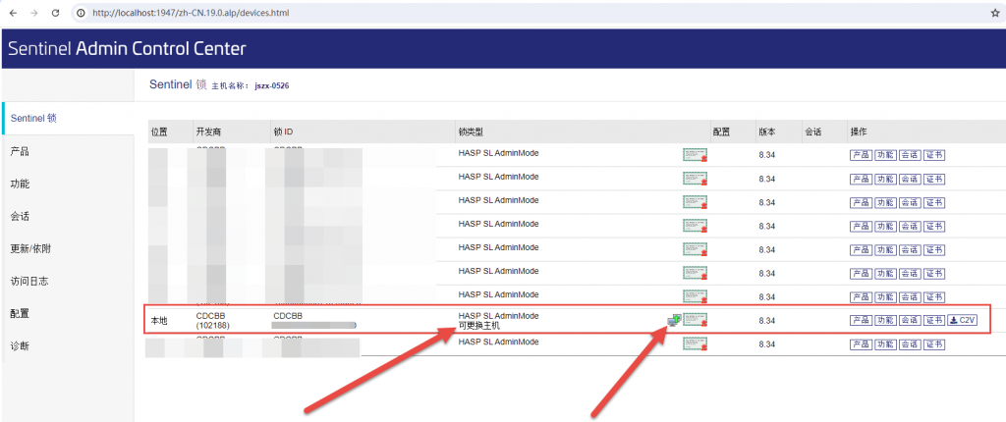Click 证书 button in the local key row

(933, 320)
